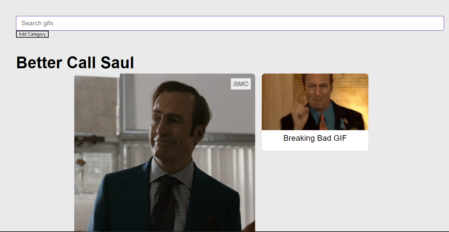449x232 pixels.
Task: Open the large GIF of man in blue suit
Action: [165, 152]
